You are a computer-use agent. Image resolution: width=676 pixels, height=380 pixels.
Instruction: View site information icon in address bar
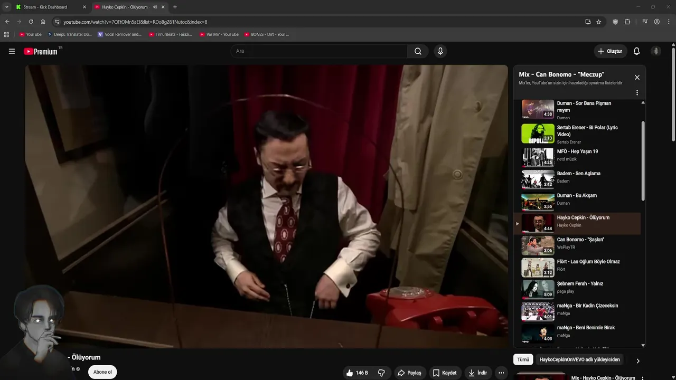coord(57,22)
